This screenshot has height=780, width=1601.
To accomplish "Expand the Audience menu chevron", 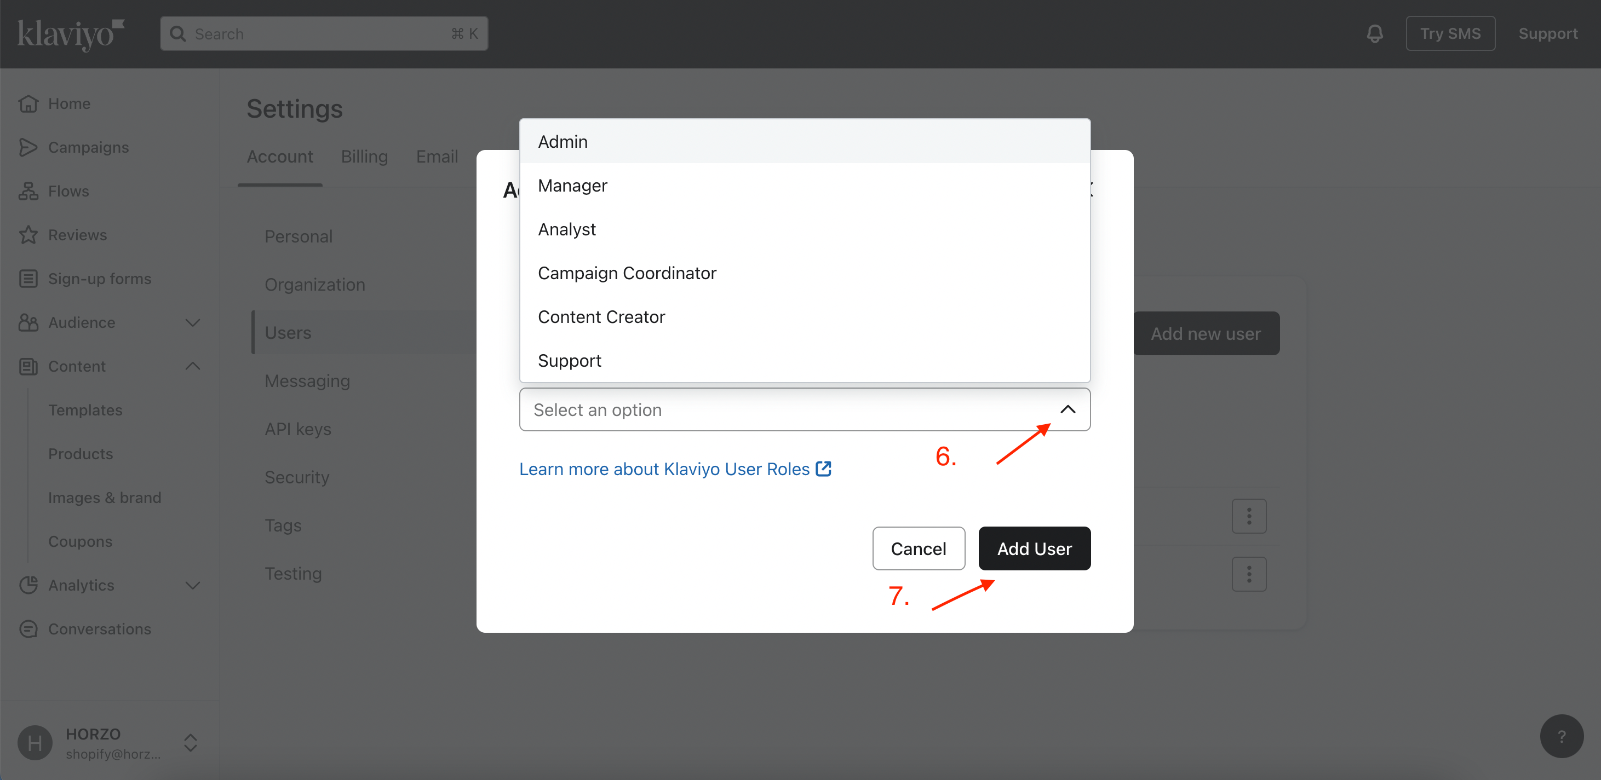I will tap(193, 322).
